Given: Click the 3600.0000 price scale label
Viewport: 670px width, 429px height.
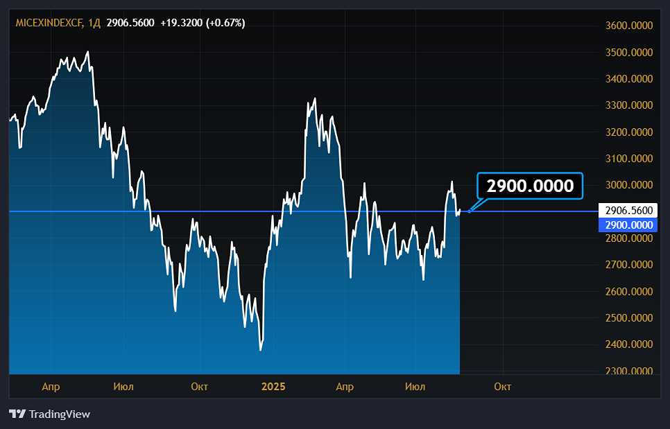Looking at the screenshot, I should tap(629, 26).
